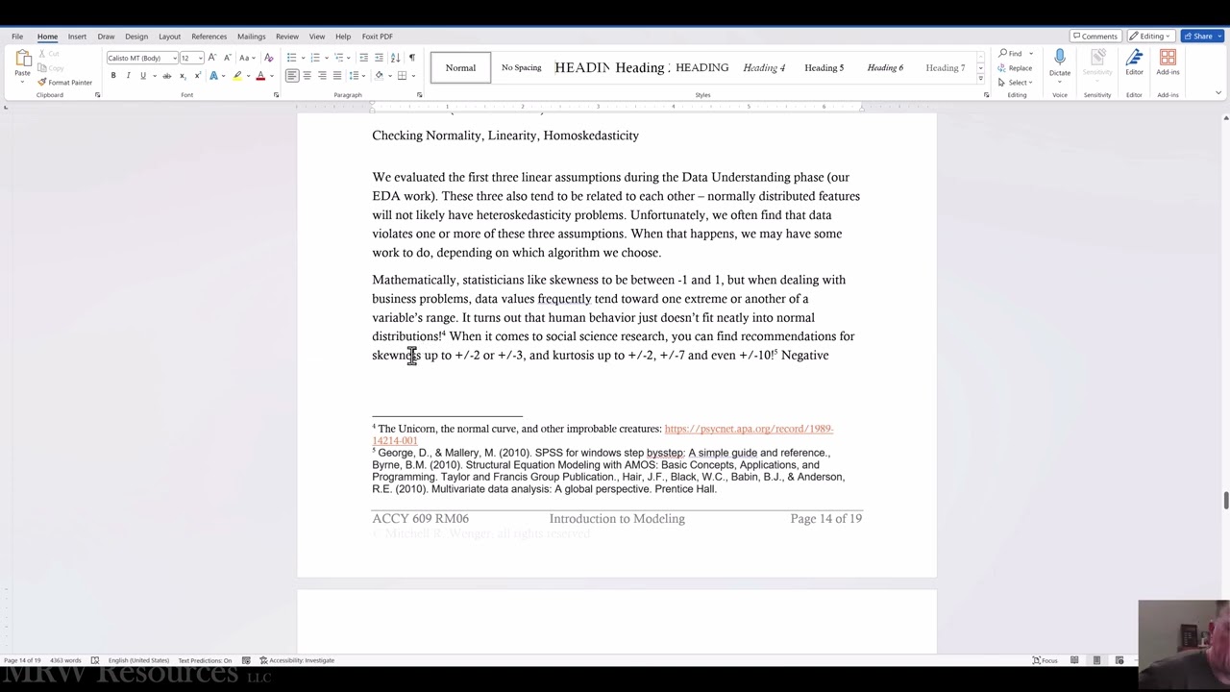This screenshot has height=692, width=1230.
Task: Switch to Read Mode view
Action: click(1073, 660)
